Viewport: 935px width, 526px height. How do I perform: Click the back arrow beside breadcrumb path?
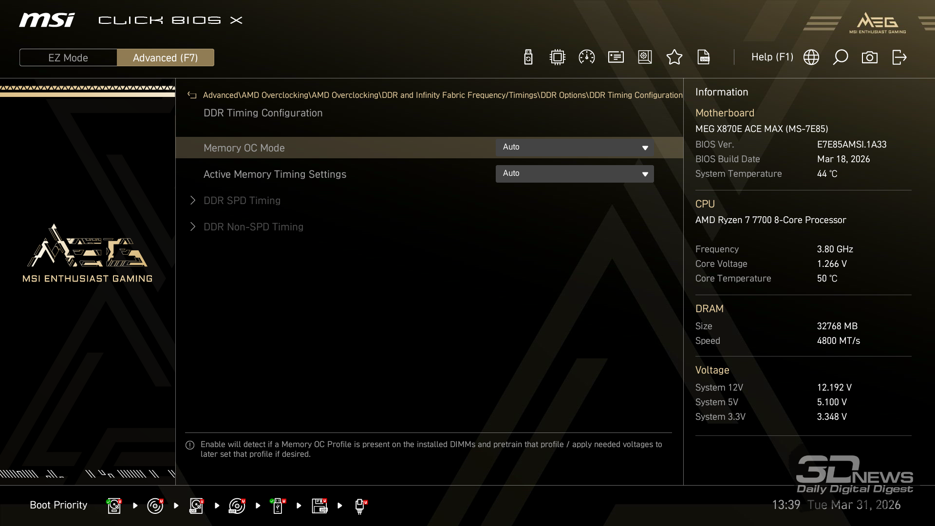[192, 95]
